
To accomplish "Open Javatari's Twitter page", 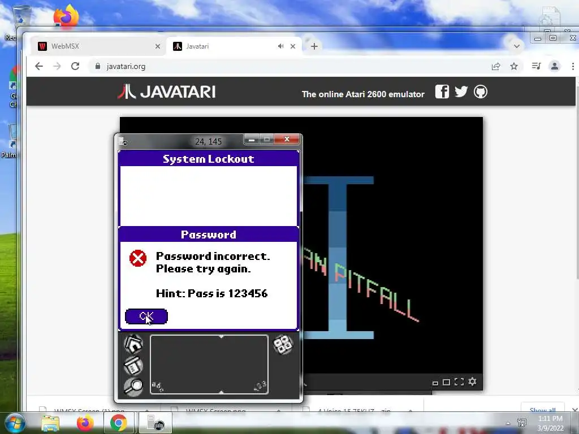I will (x=461, y=92).
